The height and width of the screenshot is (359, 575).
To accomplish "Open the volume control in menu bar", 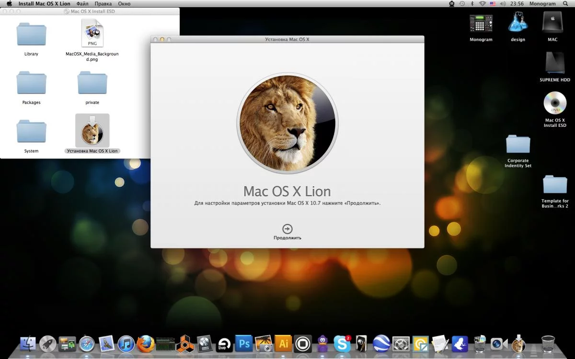I will point(503,4).
